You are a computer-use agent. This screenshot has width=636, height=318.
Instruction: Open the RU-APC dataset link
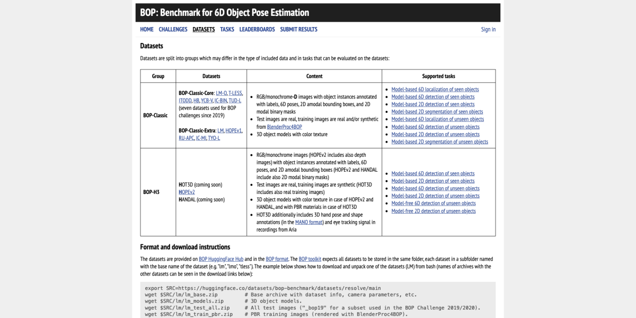point(186,138)
